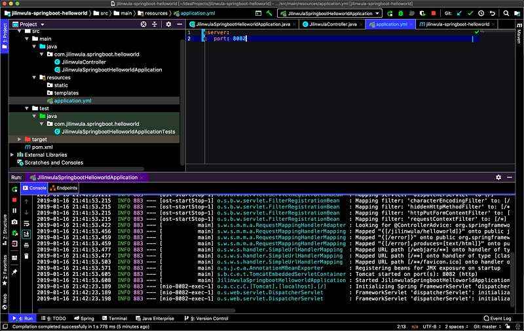Open Run panel settings with the gear icon
This screenshot has width=524, height=331.
[498, 177]
